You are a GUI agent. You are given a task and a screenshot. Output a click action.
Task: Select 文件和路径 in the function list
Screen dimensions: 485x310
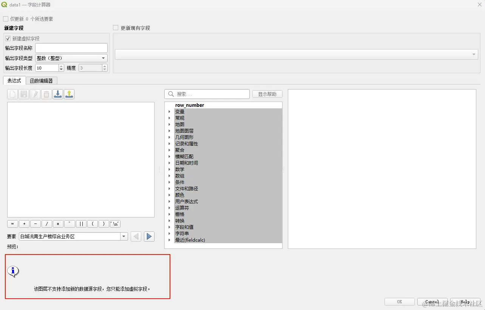click(x=187, y=189)
